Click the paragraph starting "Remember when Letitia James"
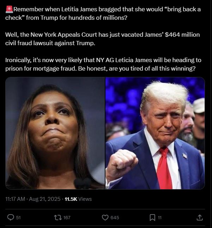The width and height of the screenshot is (212, 228). pos(103,13)
